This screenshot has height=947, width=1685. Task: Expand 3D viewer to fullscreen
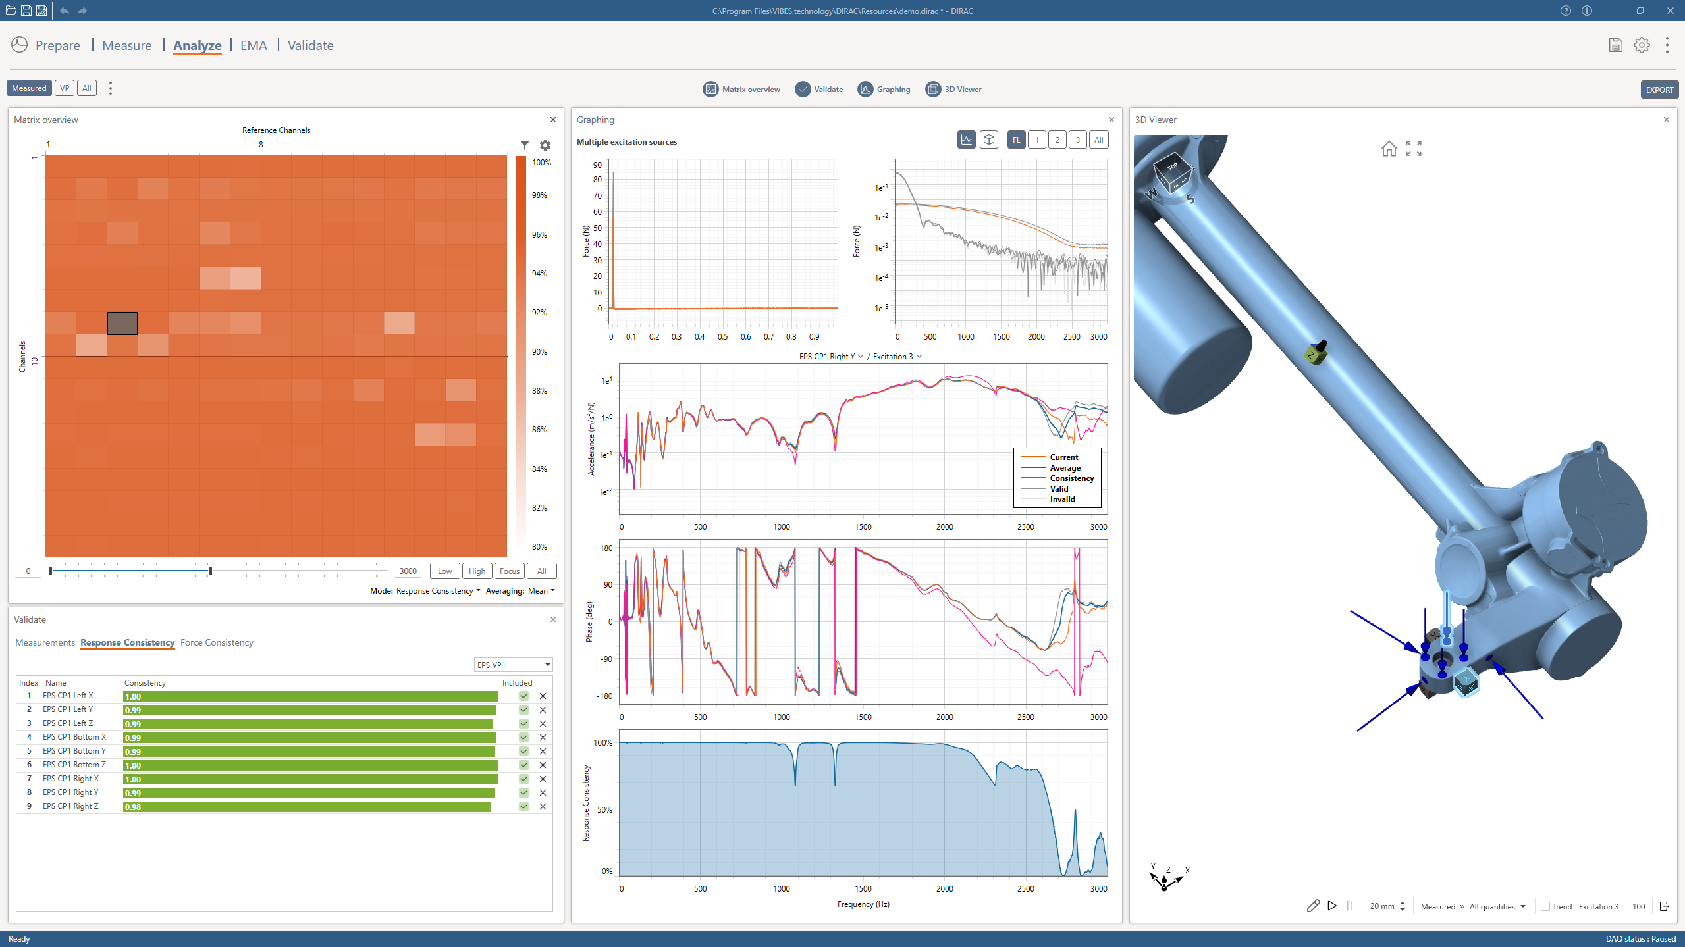click(1414, 149)
